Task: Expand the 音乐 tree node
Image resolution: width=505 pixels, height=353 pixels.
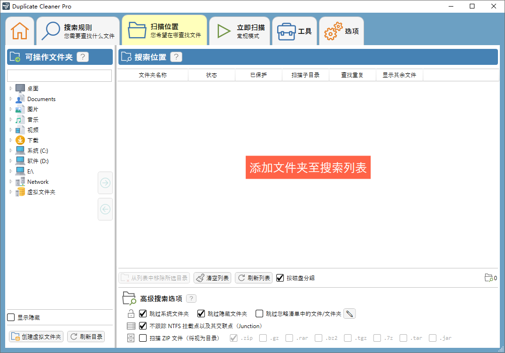Action: click(11, 119)
